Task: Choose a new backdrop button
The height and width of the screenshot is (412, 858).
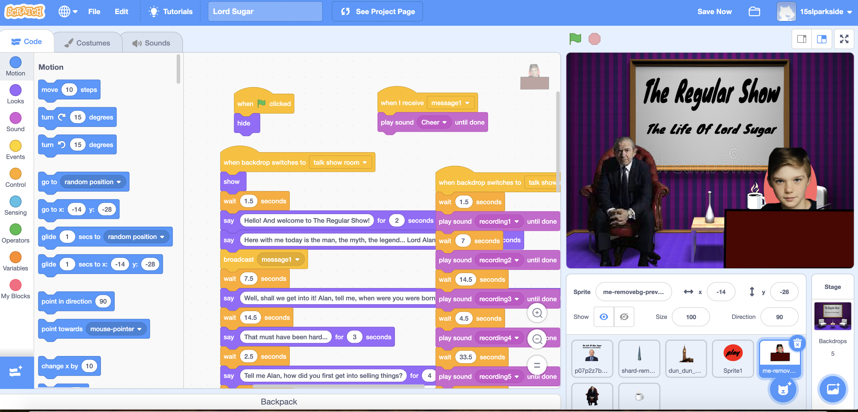Action: click(833, 389)
